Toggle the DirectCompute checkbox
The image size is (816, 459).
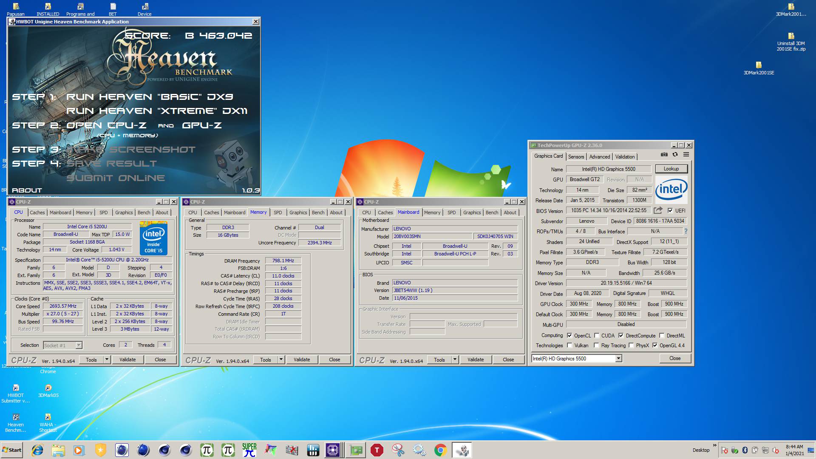pyautogui.click(x=621, y=335)
